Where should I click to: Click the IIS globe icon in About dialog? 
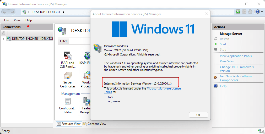pos(98,48)
